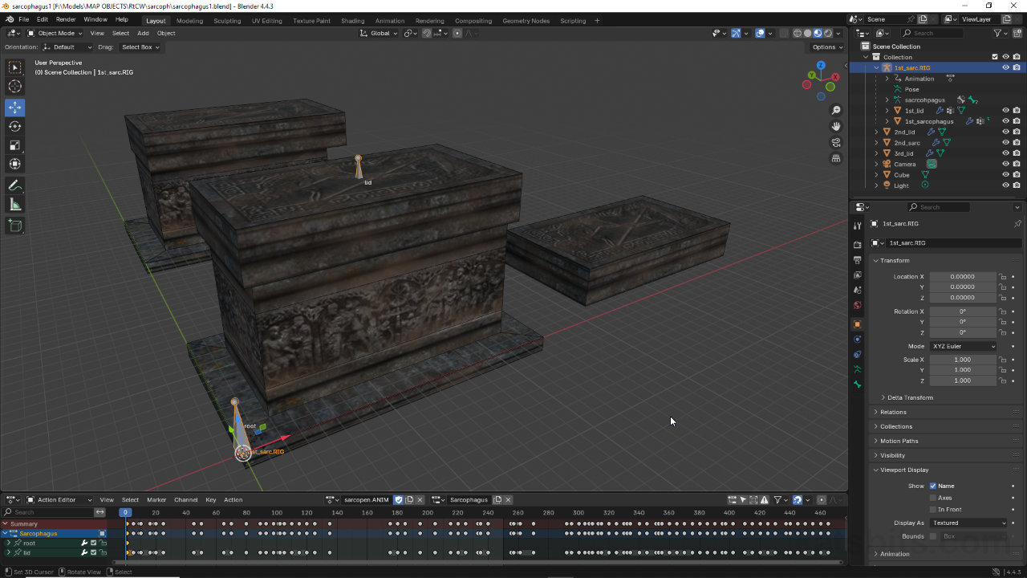The height and width of the screenshot is (578, 1027).
Task: Toggle the camera view icon
Action: [x=836, y=143]
